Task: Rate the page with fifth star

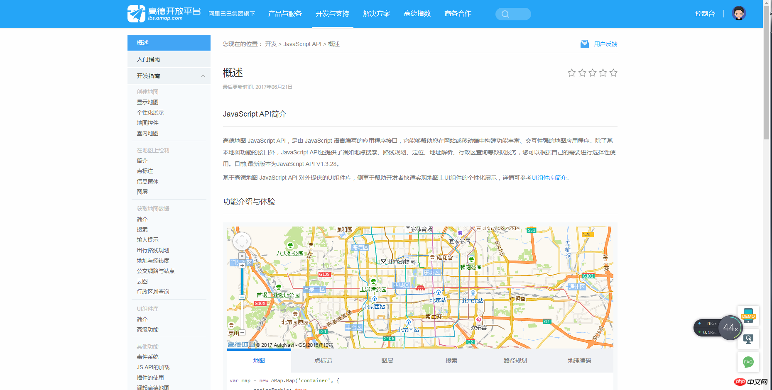Action: pyautogui.click(x=613, y=73)
